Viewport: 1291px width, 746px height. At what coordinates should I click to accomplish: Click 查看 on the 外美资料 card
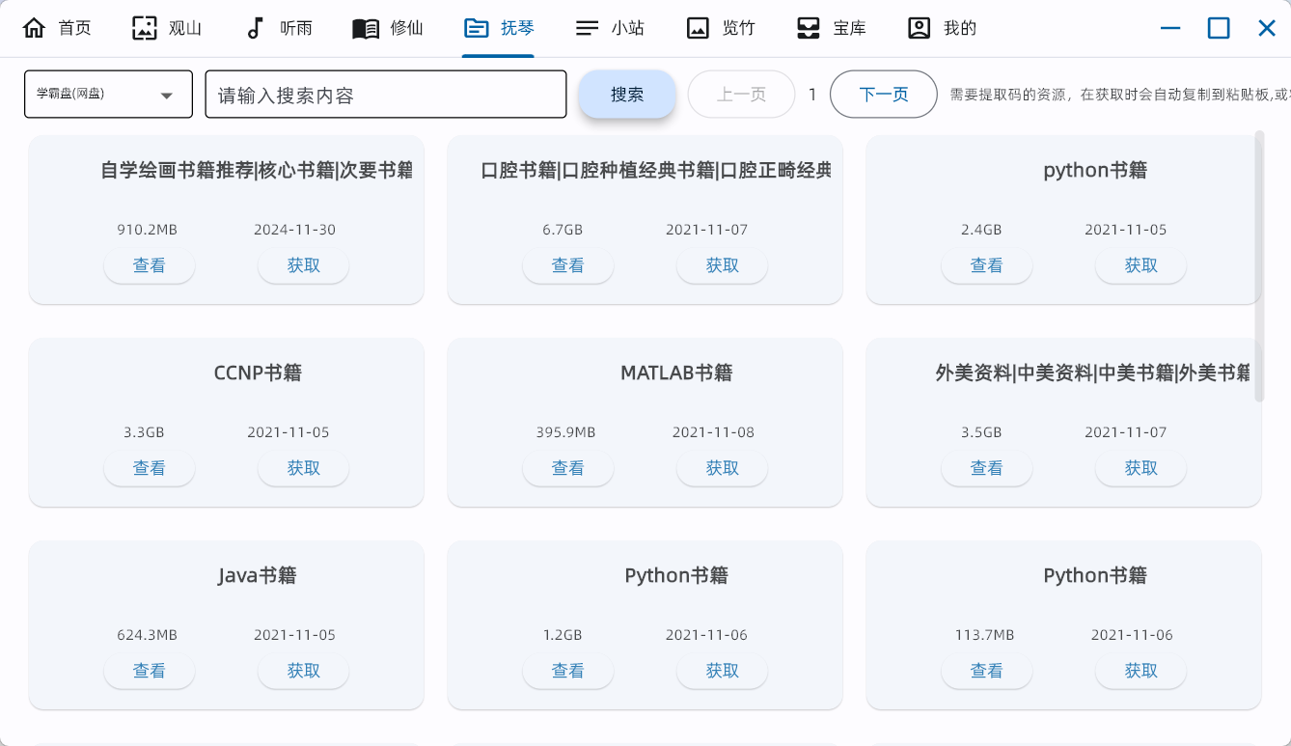[x=987, y=468]
